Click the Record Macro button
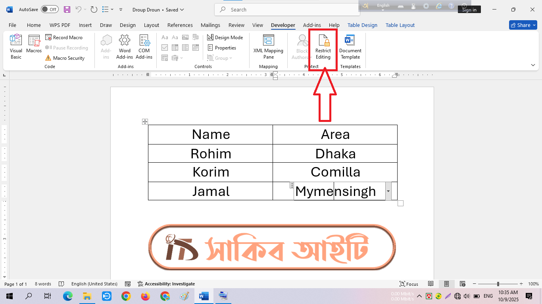The width and height of the screenshot is (542, 304). [64, 38]
